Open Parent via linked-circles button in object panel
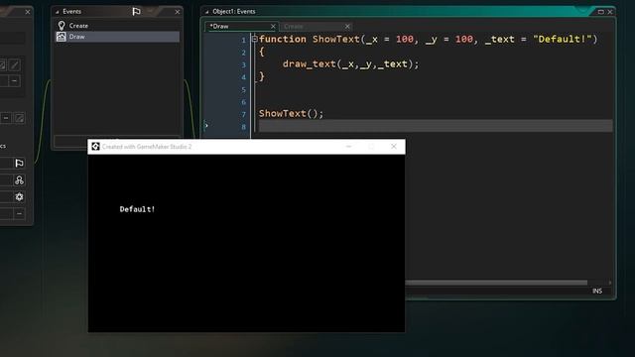This screenshot has width=635, height=357. click(19, 180)
